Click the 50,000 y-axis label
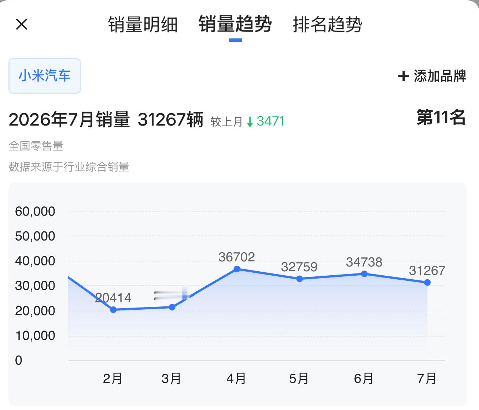This screenshot has width=479, height=410. click(x=35, y=236)
